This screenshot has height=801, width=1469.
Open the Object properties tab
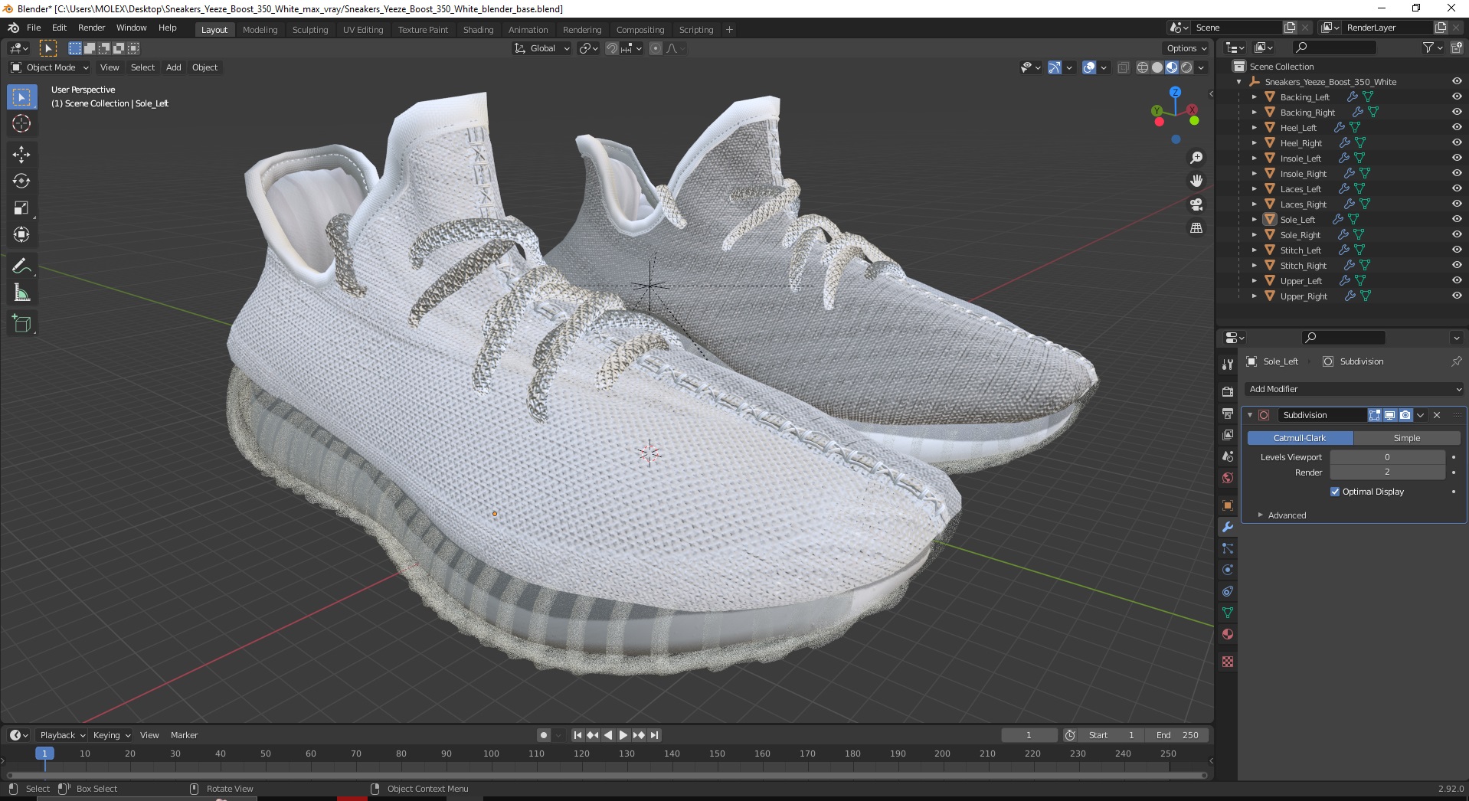click(1228, 505)
